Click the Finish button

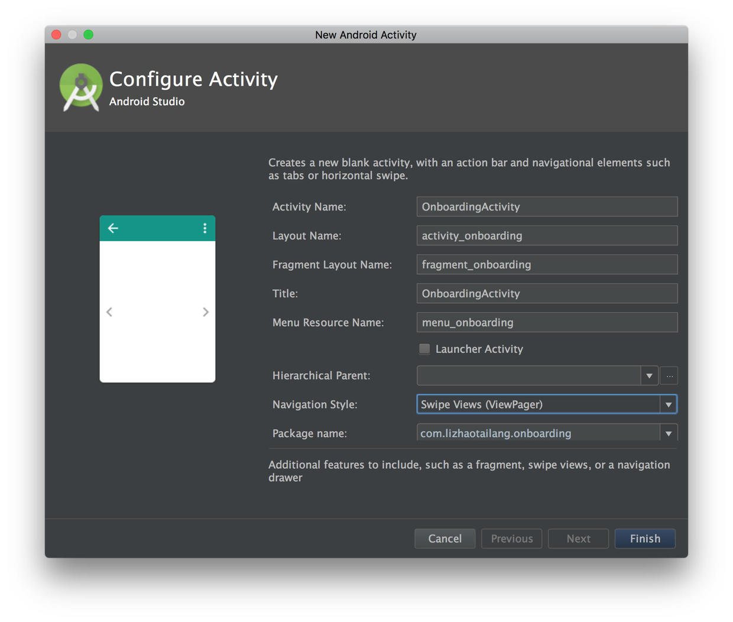[645, 539]
